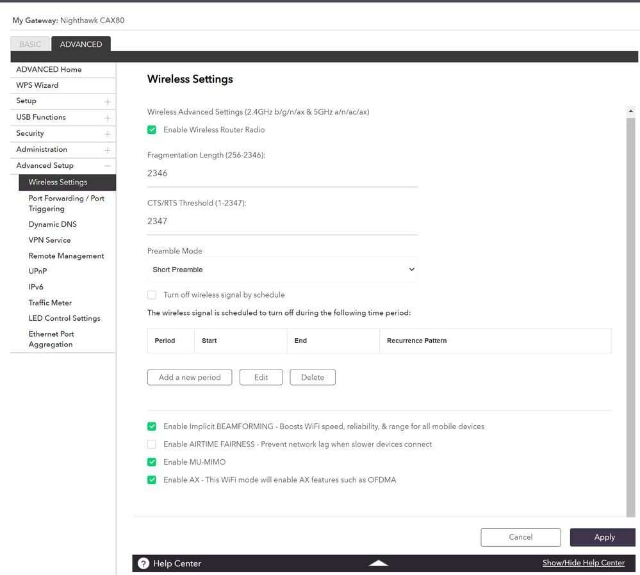
Task: Click the Cancel button
Action: pyautogui.click(x=521, y=537)
